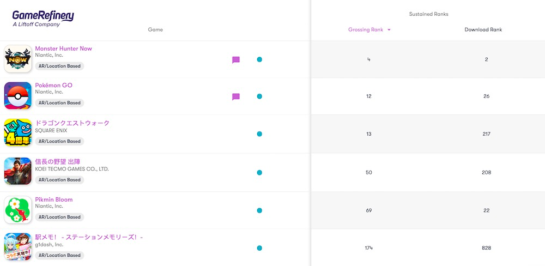Open the comment bubble for Pokémon GO
The image size is (545, 266).
click(236, 97)
